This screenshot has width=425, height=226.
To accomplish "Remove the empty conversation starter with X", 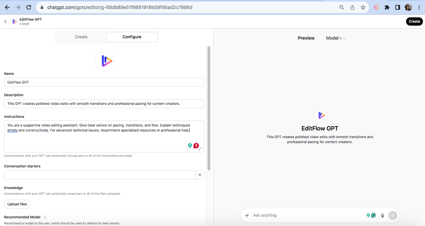I will click(x=200, y=175).
